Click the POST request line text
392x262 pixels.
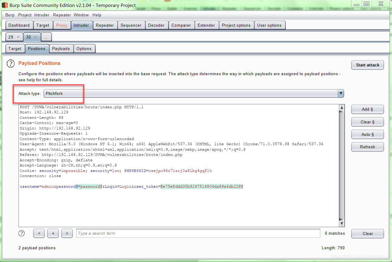point(82,107)
